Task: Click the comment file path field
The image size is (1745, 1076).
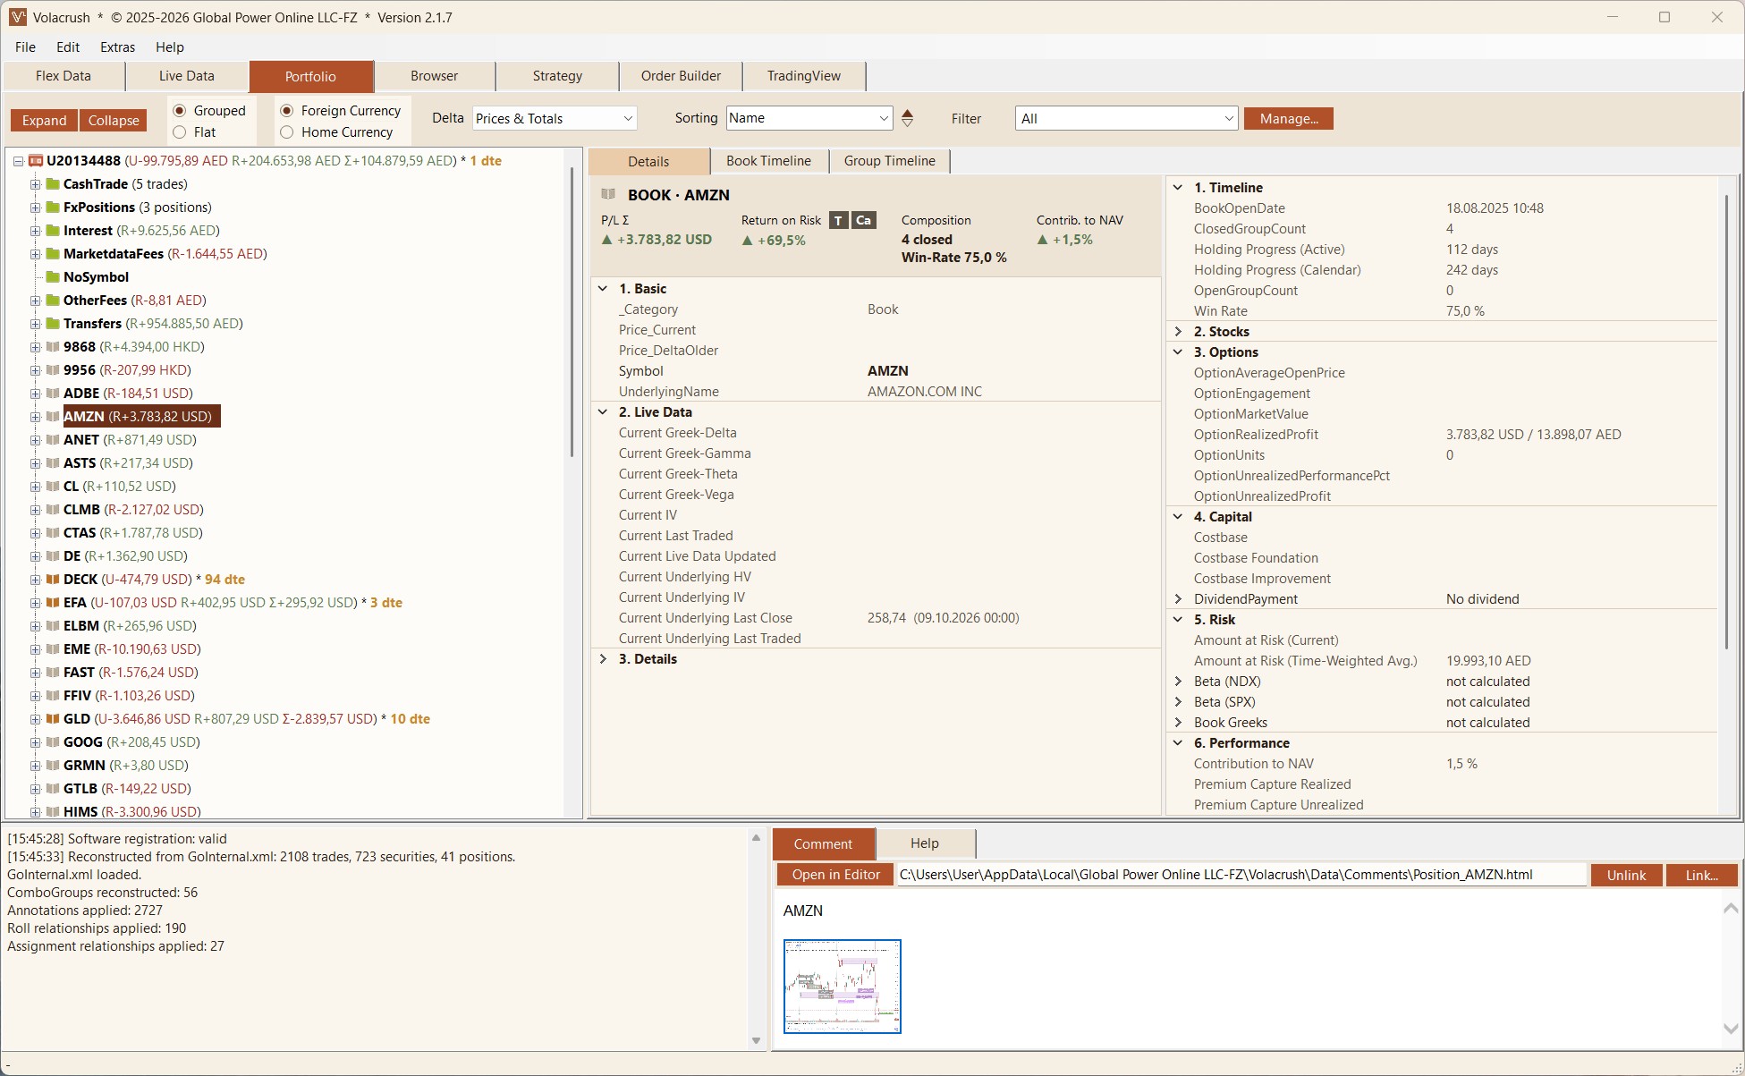Action: (x=1242, y=875)
